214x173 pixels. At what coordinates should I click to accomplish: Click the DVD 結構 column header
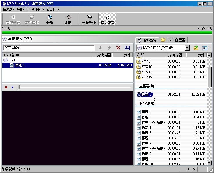(47, 55)
